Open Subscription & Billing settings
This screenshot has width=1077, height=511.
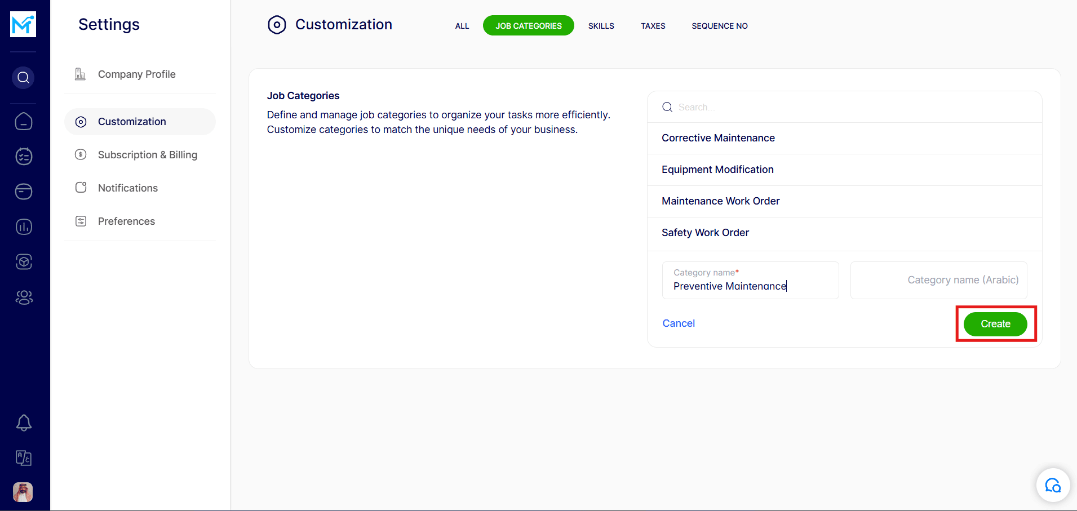point(147,155)
